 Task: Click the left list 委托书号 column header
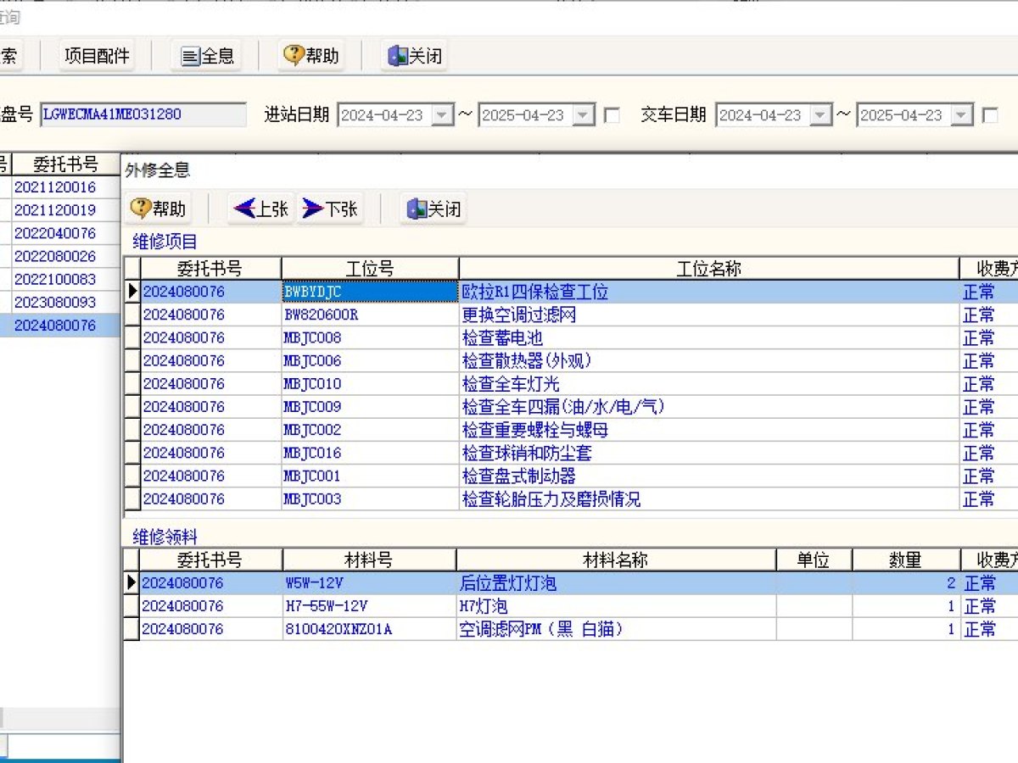click(x=65, y=164)
